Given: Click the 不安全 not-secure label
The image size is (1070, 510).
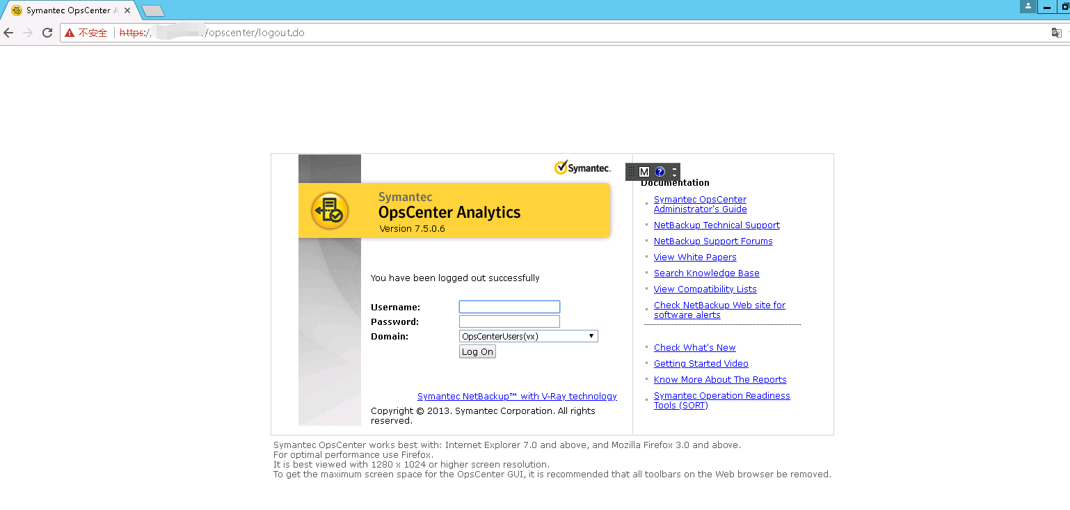Looking at the screenshot, I should coord(93,33).
